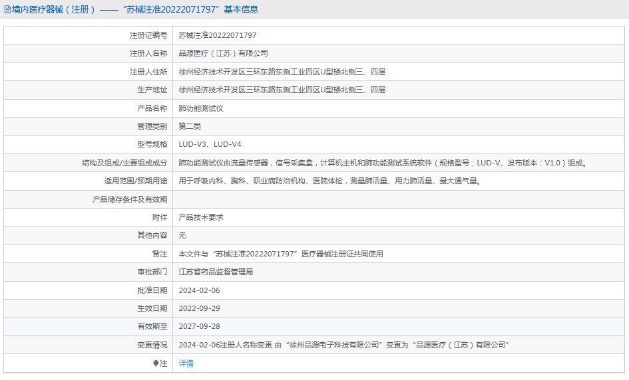Click the 产品储存条件及有效期 label
The image size is (629, 380).
click(130, 199)
